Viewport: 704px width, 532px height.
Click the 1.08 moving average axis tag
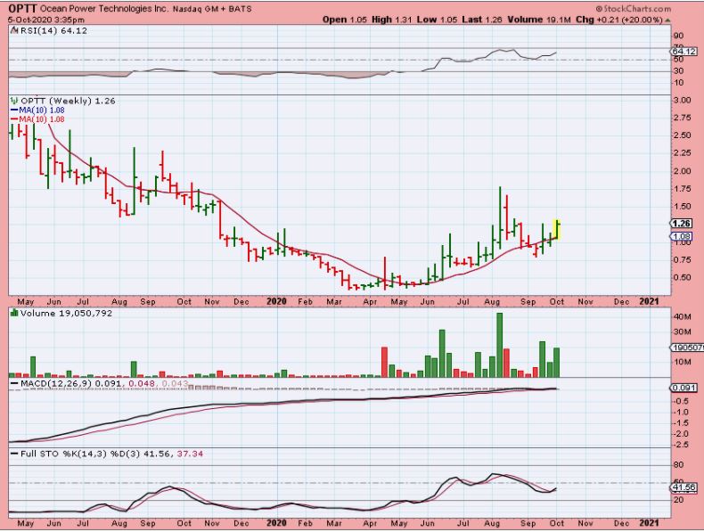[x=682, y=236]
